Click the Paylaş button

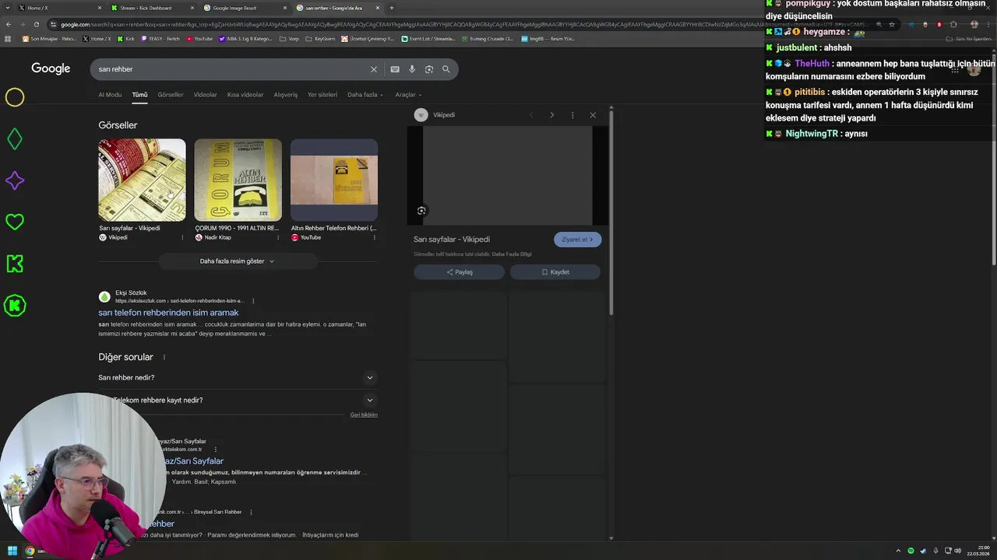(460, 272)
